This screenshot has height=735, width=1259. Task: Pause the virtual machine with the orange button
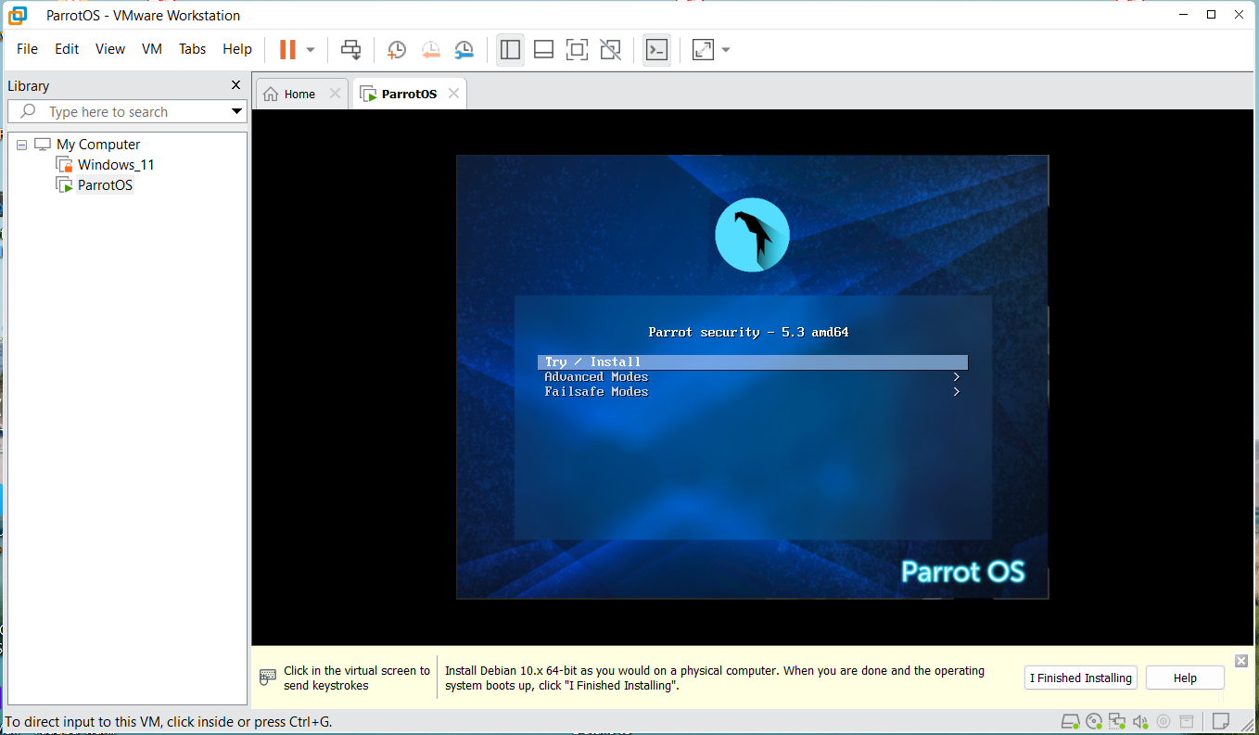point(288,49)
